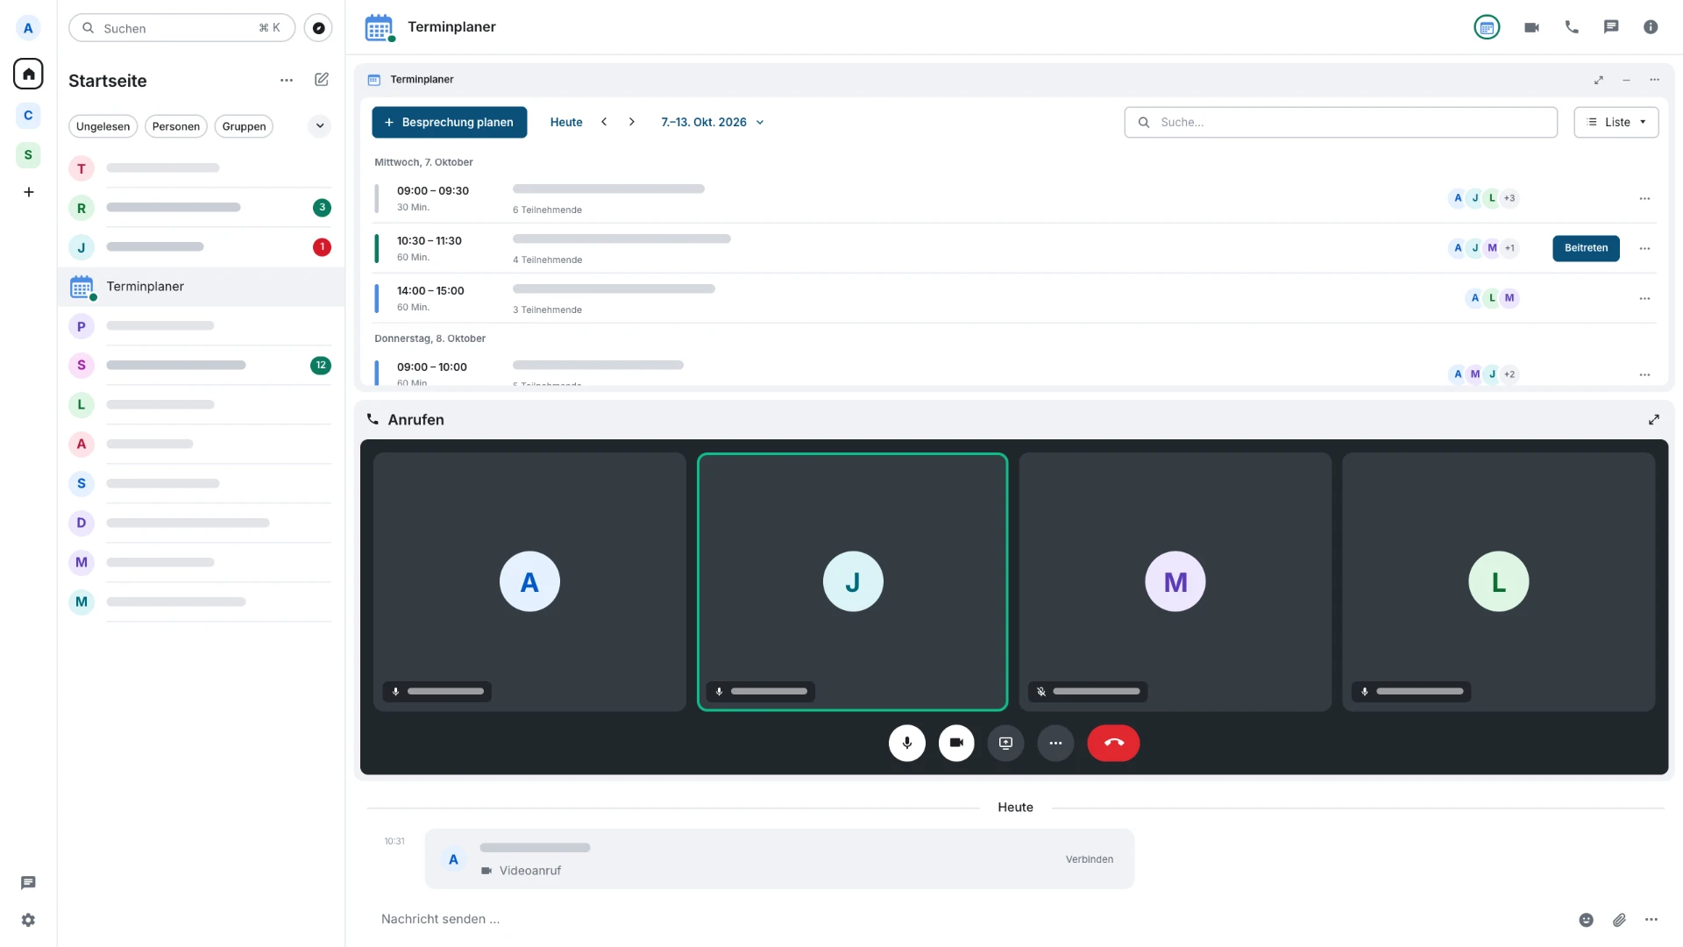Show info panel via header info icon

tap(1651, 27)
